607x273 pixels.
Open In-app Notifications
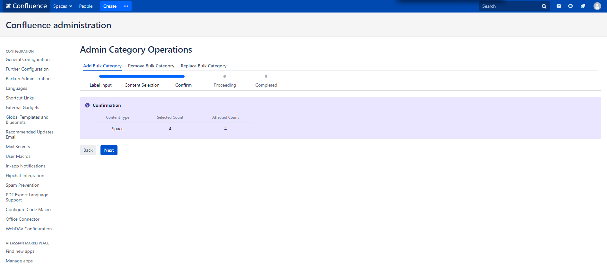click(25, 166)
